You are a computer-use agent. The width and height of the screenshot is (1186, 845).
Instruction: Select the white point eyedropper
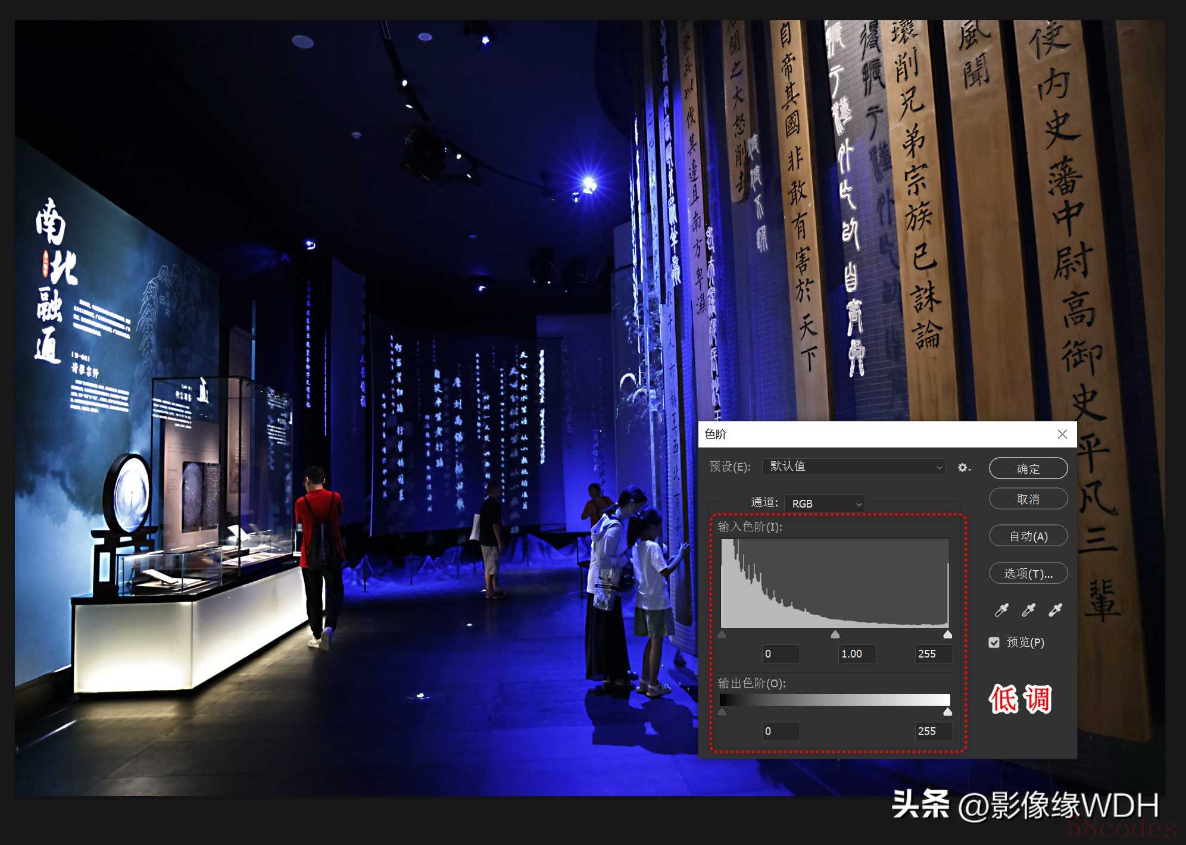click(1055, 610)
